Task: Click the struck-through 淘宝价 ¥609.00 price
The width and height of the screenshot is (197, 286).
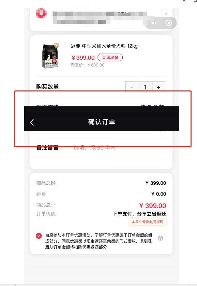Action: (x=88, y=65)
